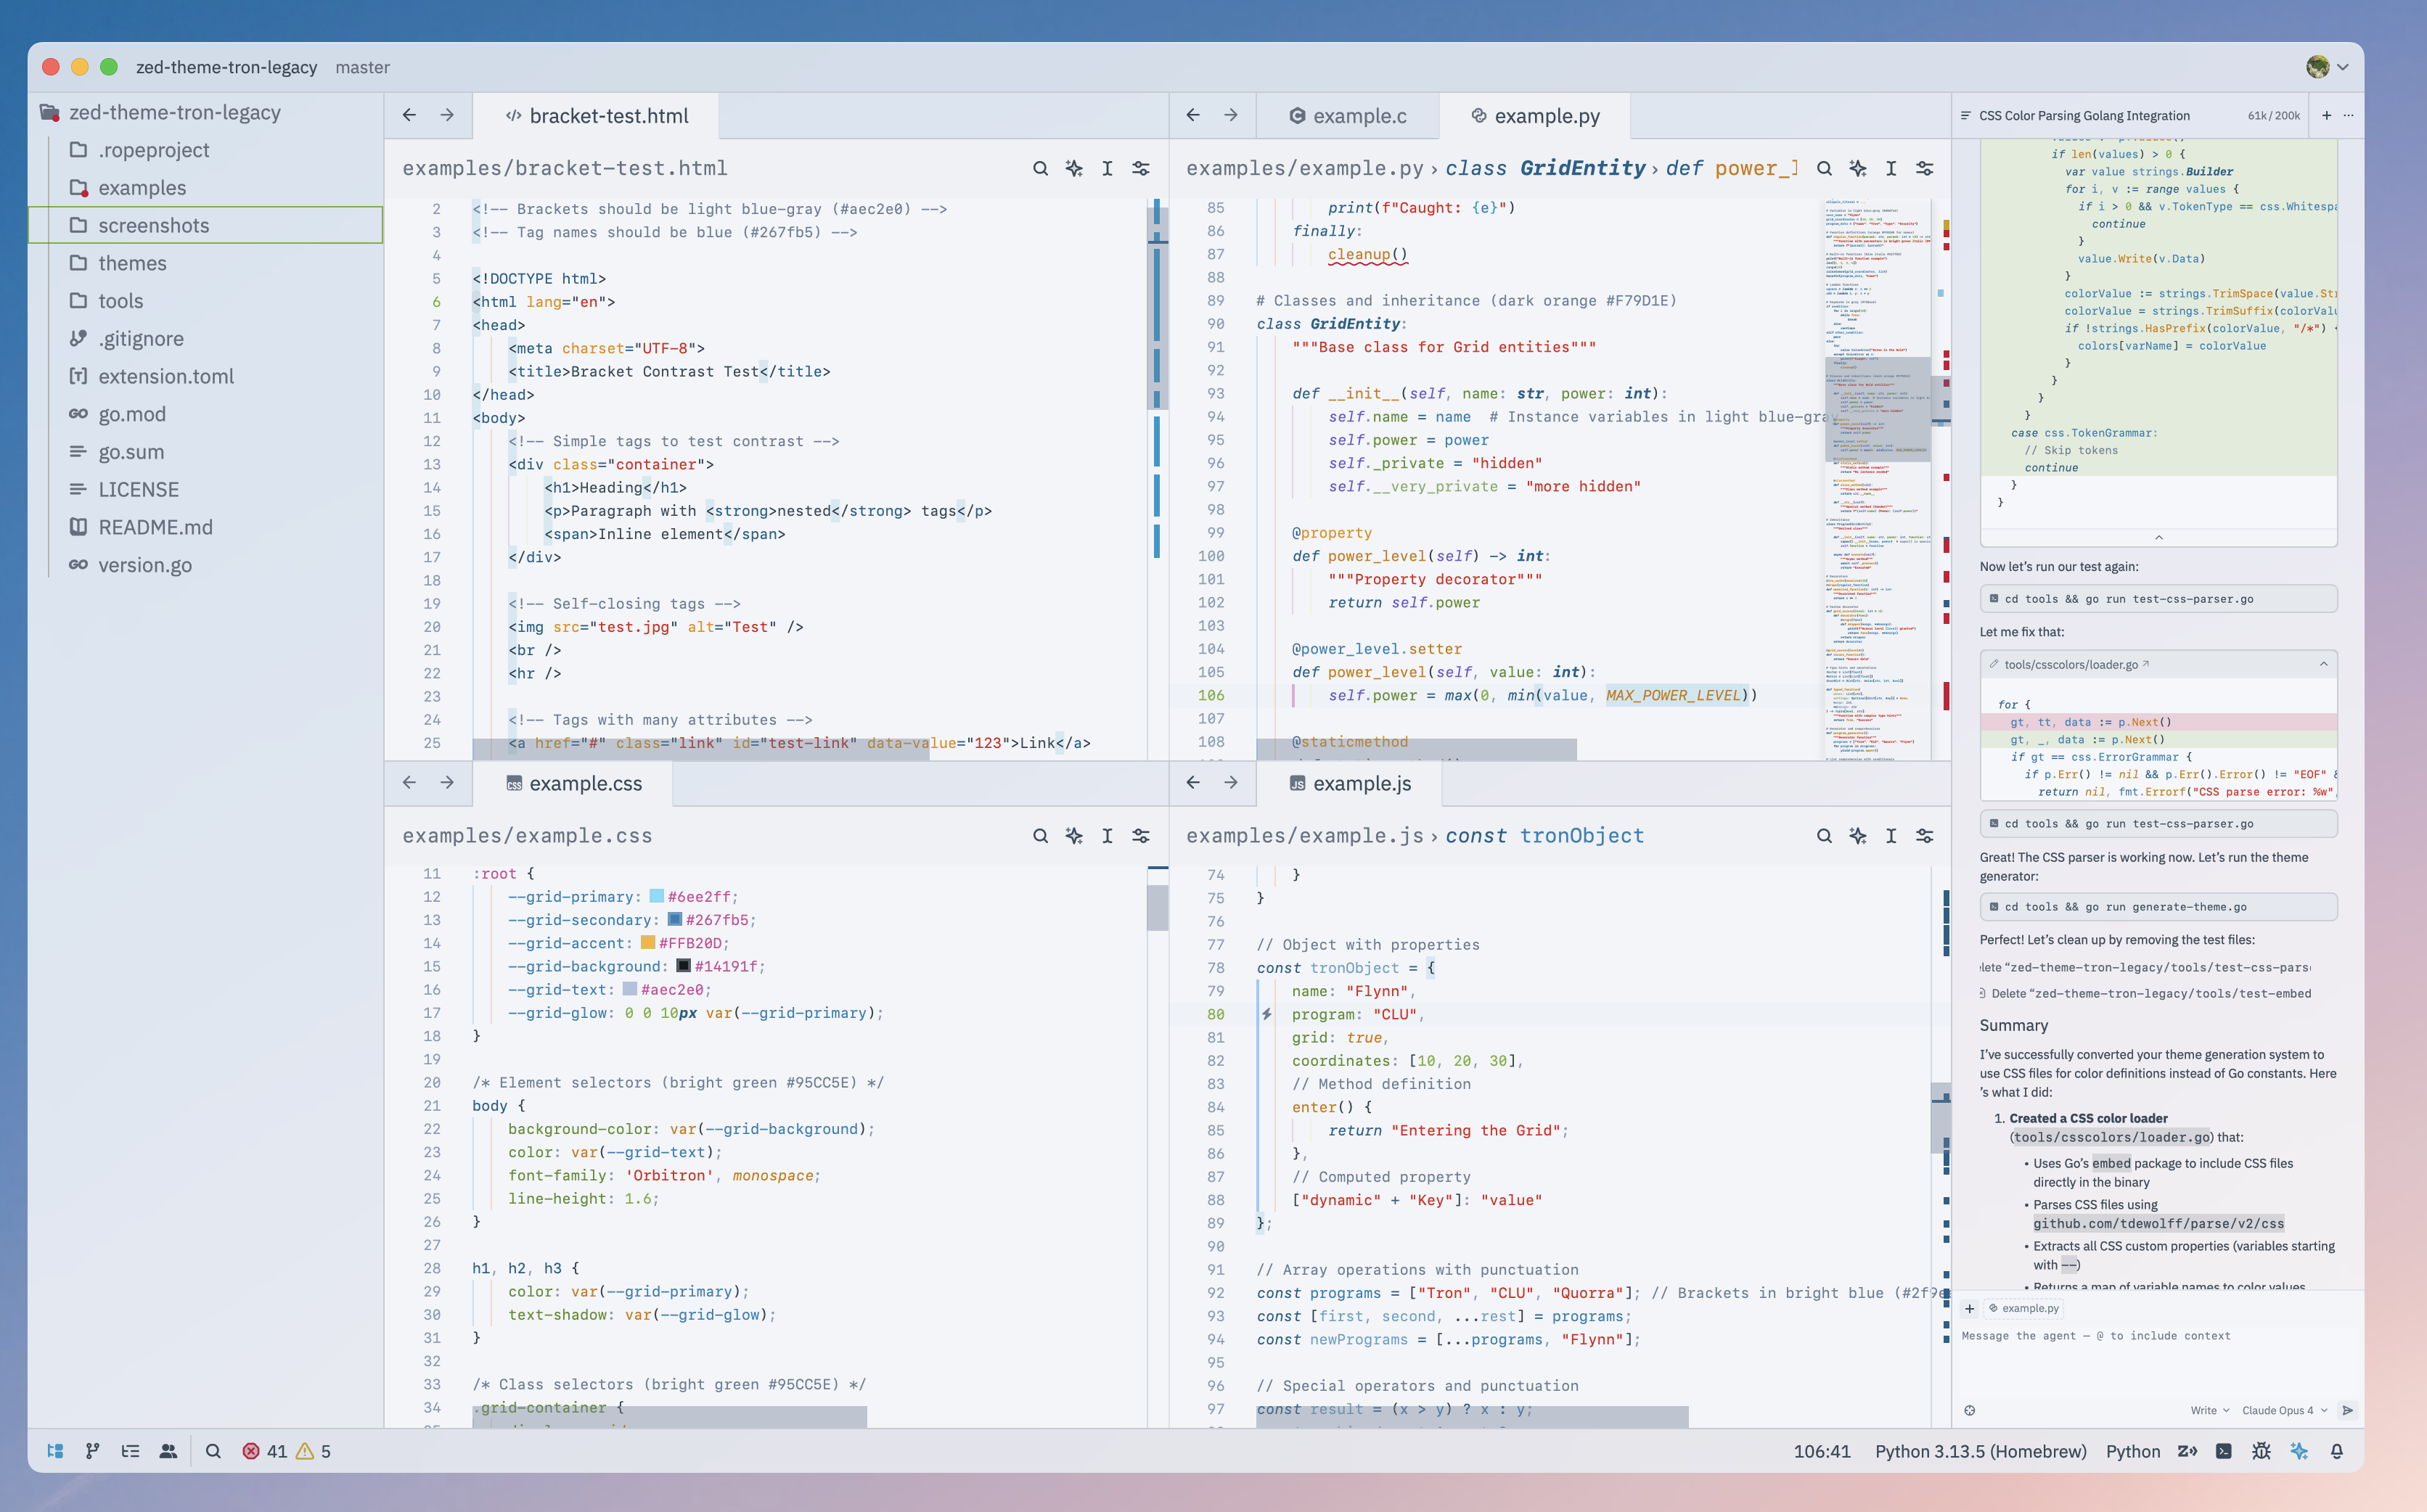Screen dimensions: 2427x1512
Task: Open notifications bell in status bar
Action: pyautogui.click(x=2337, y=1451)
